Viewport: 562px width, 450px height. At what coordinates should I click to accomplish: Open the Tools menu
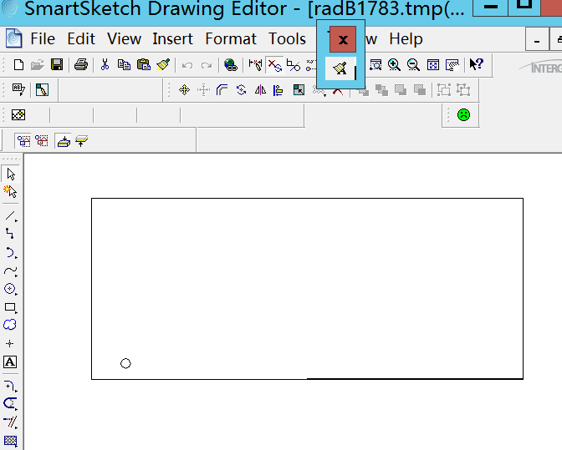click(x=287, y=38)
